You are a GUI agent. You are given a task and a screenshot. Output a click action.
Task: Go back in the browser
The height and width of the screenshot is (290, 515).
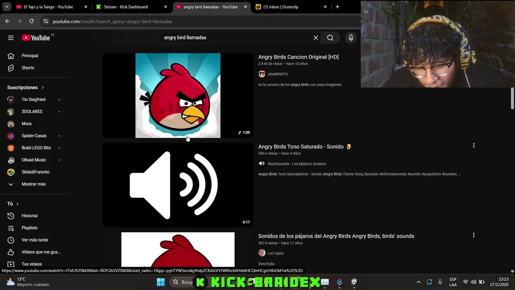click(x=7, y=21)
